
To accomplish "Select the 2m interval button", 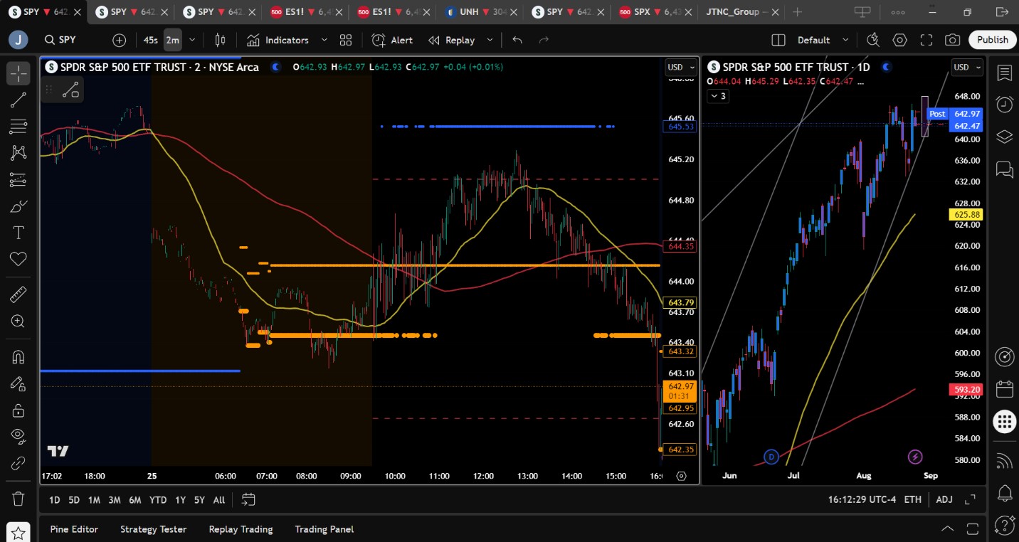I will (173, 40).
